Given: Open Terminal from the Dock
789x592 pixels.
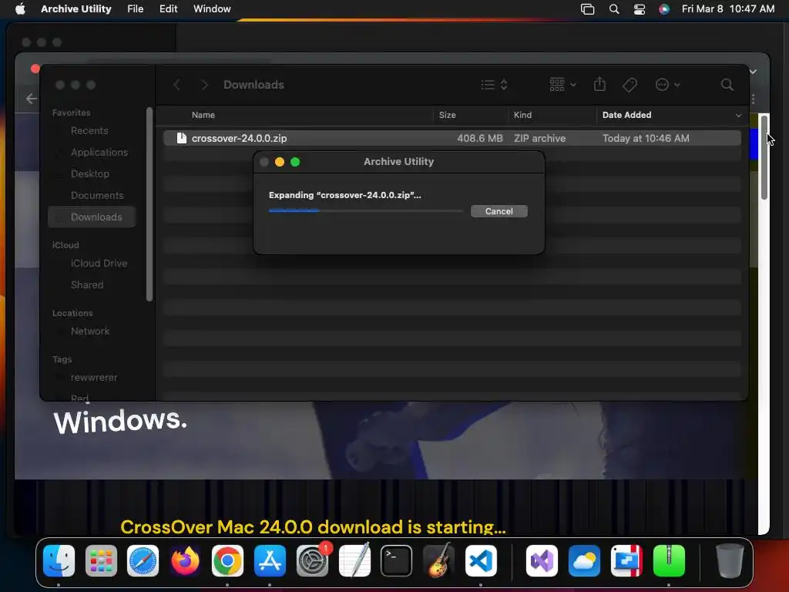Looking at the screenshot, I should (x=397, y=561).
